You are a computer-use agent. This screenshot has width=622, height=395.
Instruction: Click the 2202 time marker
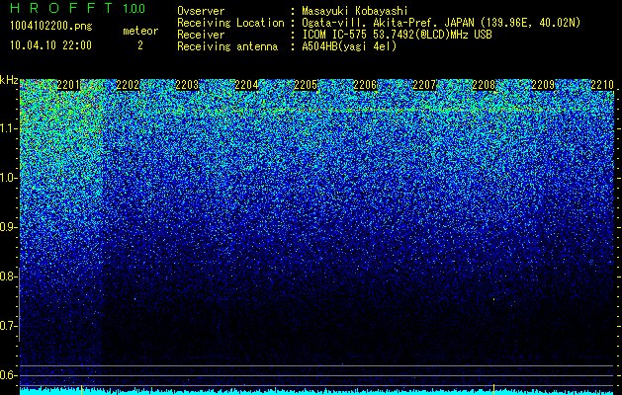click(128, 85)
